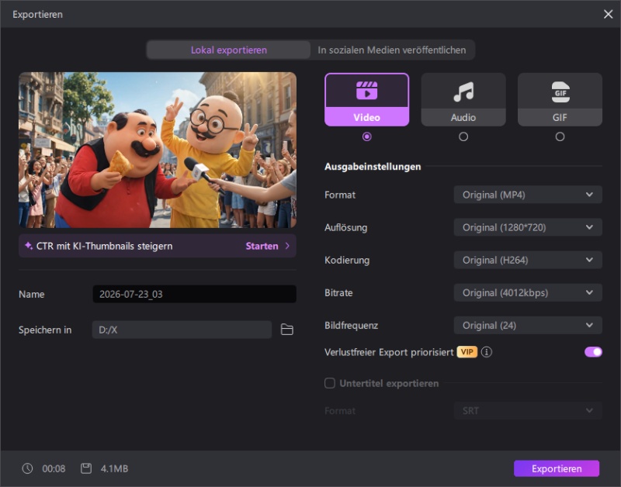This screenshot has width=621, height=487.
Task: Click Verlustfreier Export priorisiert label
Action: pos(389,352)
